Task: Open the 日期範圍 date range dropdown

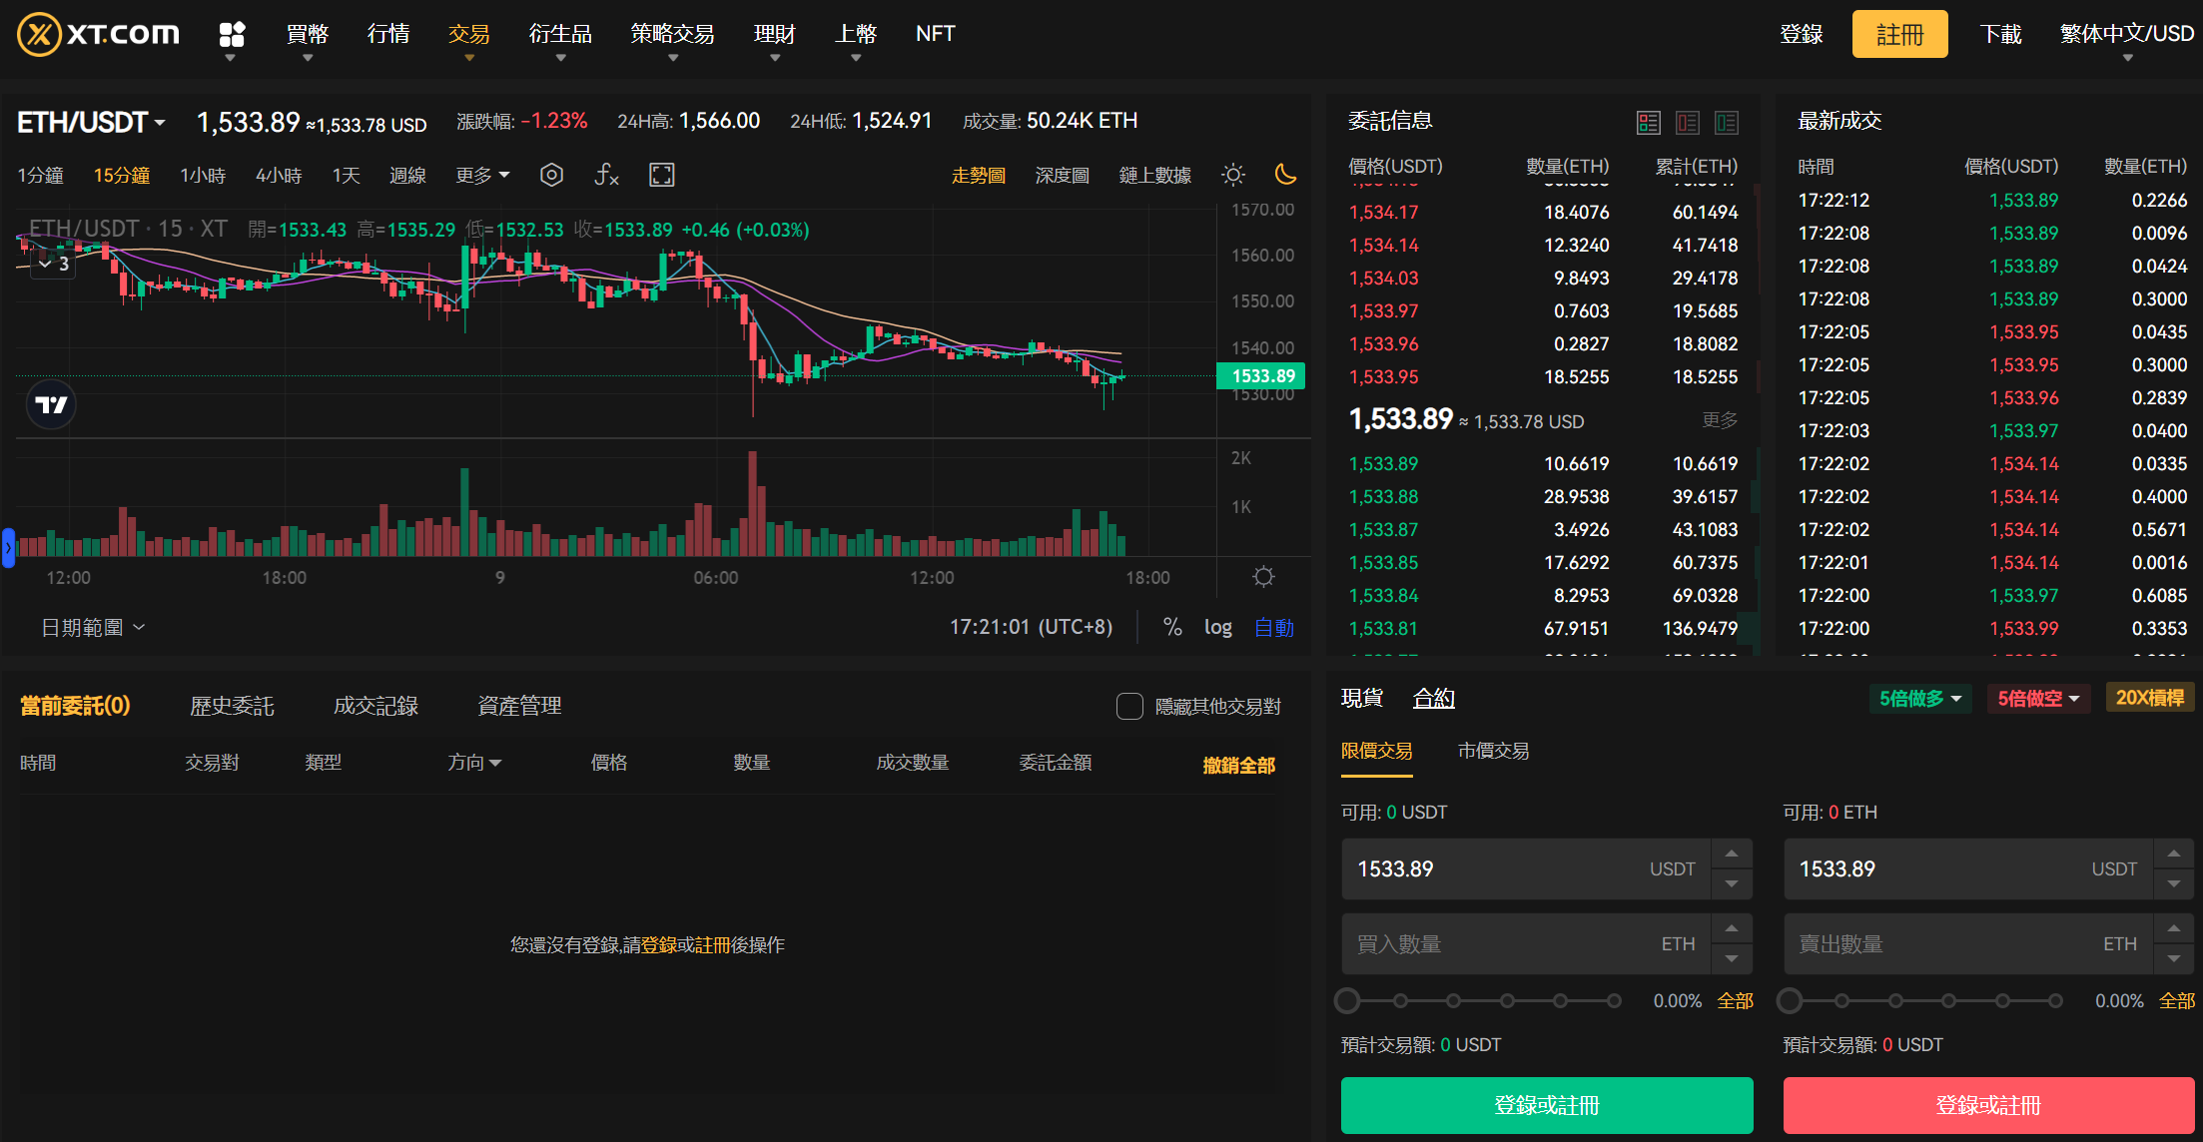Action: [93, 627]
